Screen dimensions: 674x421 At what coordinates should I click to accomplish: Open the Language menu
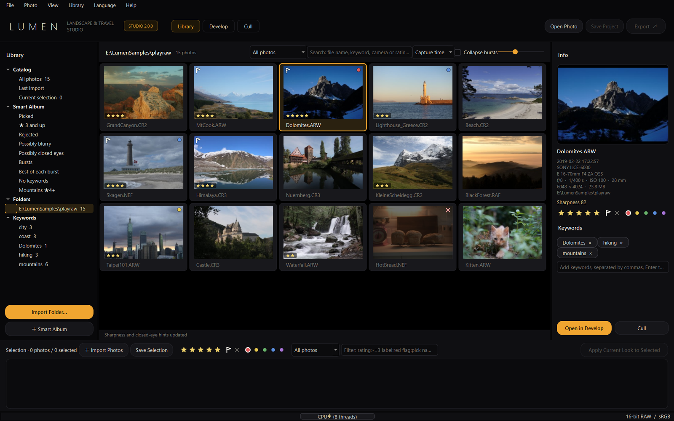105,5
